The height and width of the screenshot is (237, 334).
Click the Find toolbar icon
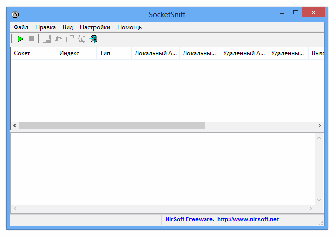click(82, 39)
